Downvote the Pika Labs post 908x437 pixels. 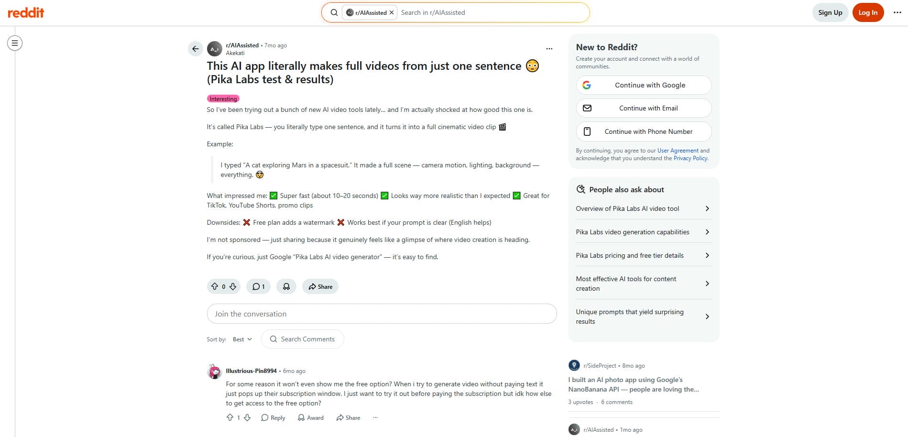tap(233, 286)
